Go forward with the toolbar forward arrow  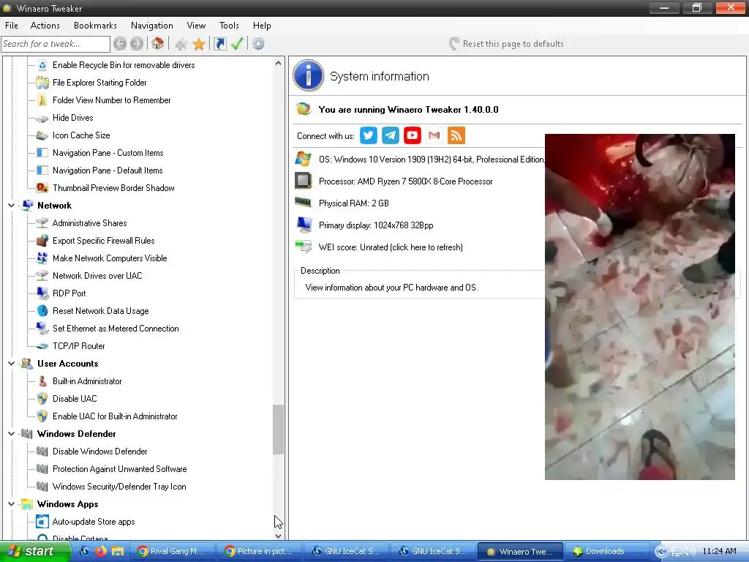137,44
